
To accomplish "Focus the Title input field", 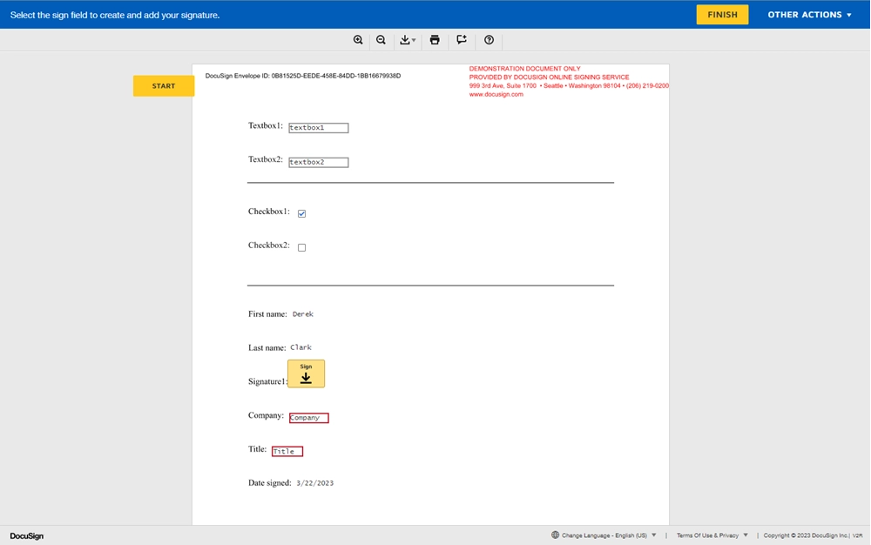I will pyautogui.click(x=287, y=451).
